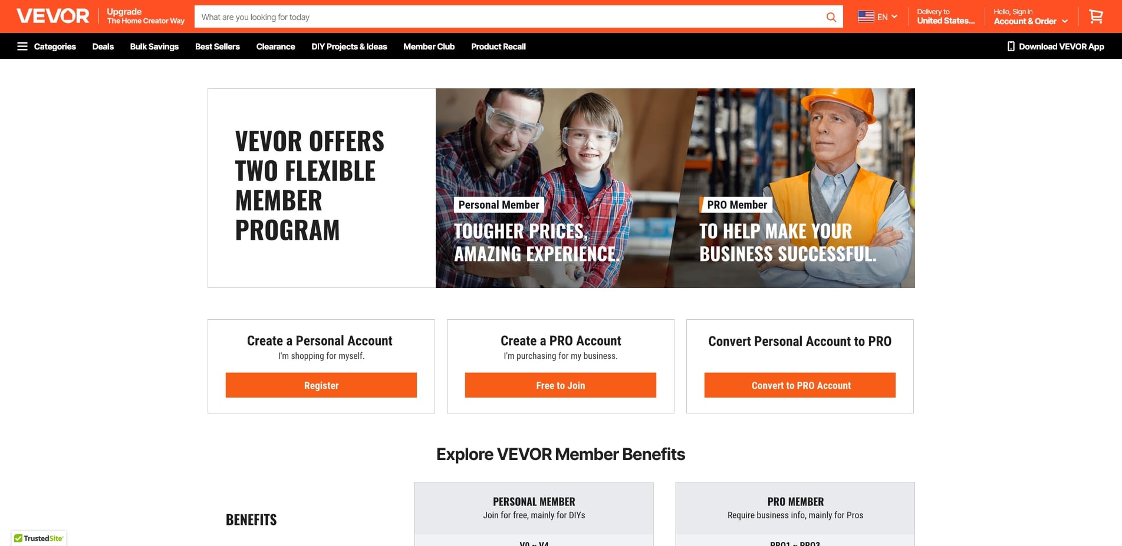Screen dimensions: 1122x546
Task: Expand the Account & Order dropdown
Action: [1031, 16]
